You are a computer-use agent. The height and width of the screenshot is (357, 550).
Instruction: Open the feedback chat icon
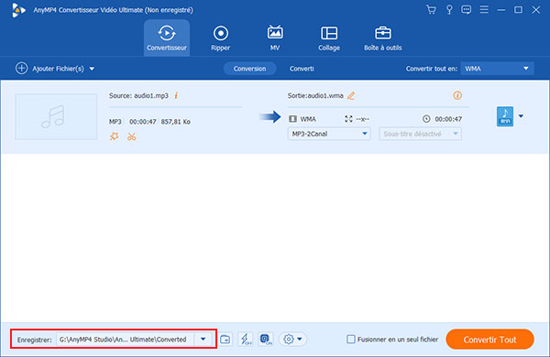click(x=467, y=10)
